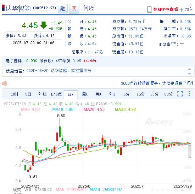Click the plus icon to add stock

(182, 10)
